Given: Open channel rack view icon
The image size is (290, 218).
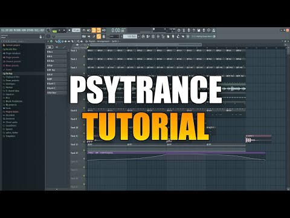Looking at the screenshot, I should click(153, 36).
